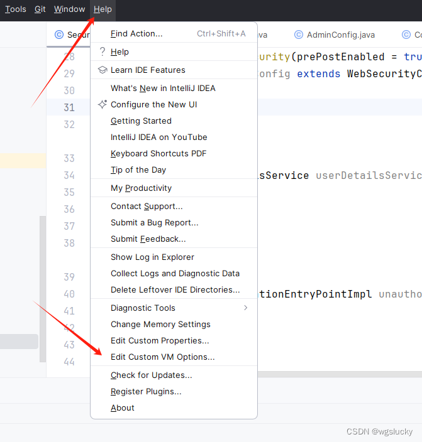Click the class icon on the first editor tab
Image resolution: width=422 pixels, height=442 pixels.
[x=59, y=35]
